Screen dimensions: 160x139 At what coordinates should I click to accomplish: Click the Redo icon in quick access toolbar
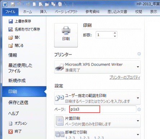point(28,4)
